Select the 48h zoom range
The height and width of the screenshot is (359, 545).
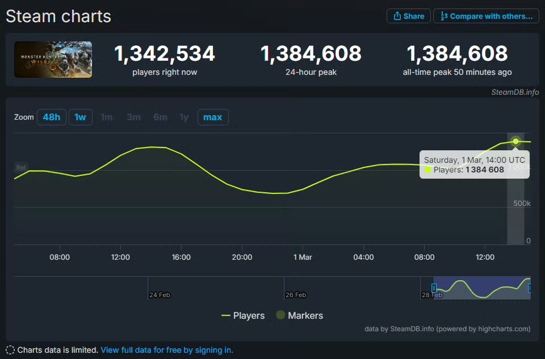(52, 117)
